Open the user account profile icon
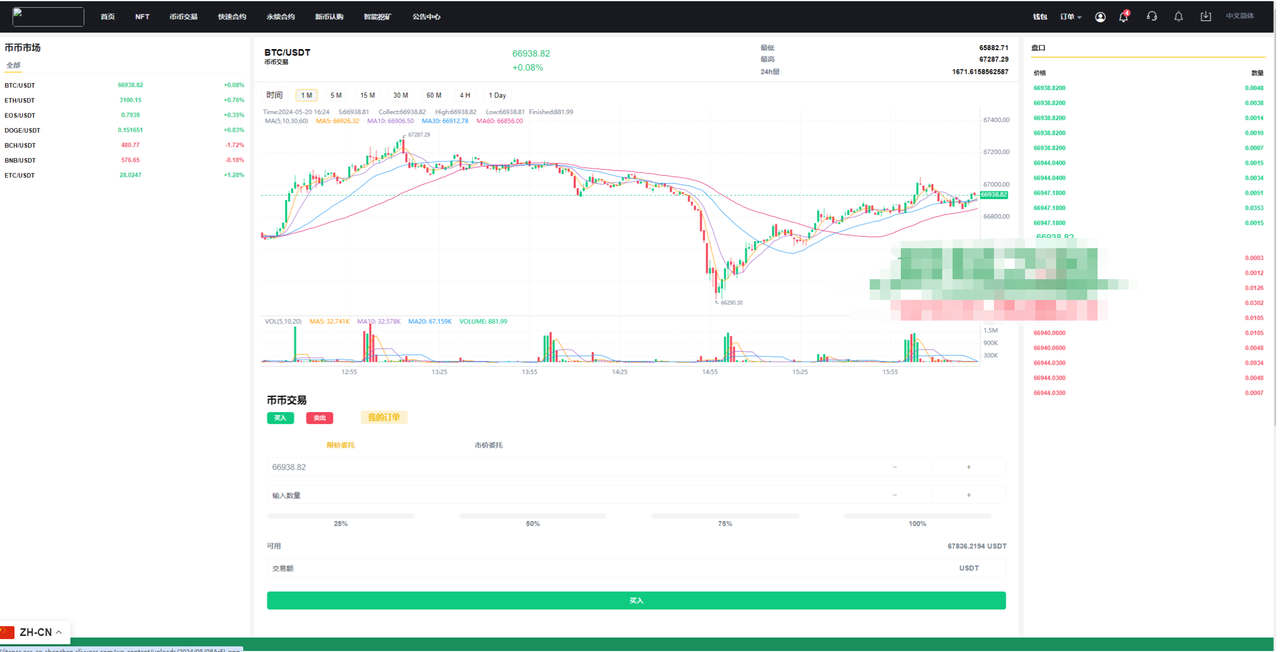The width and height of the screenshot is (1286, 652). 1100,17
